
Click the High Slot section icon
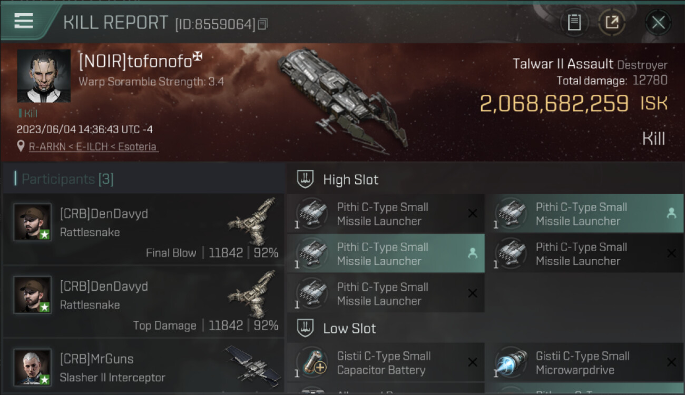[x=305, y=179]
